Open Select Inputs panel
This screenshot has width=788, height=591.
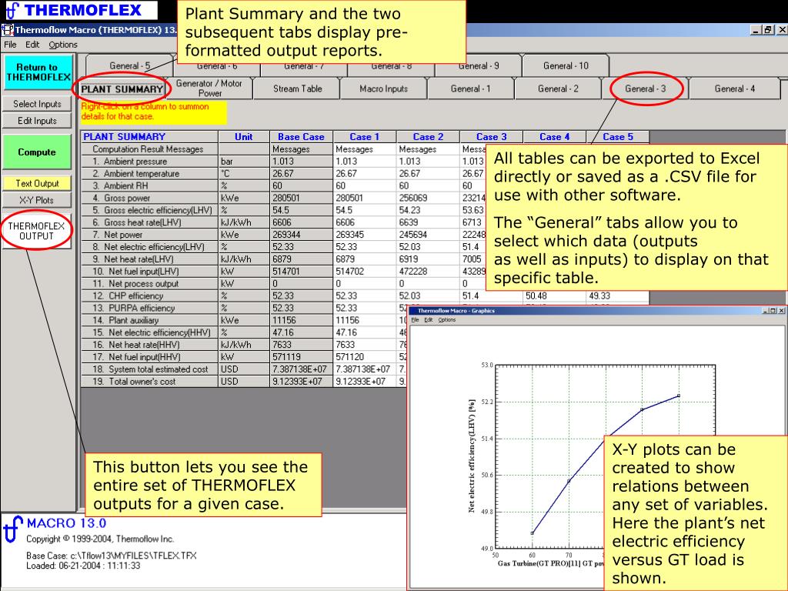tap(37, 104)
